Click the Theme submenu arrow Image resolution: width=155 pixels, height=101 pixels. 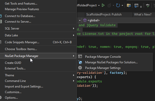coord(73,75)
